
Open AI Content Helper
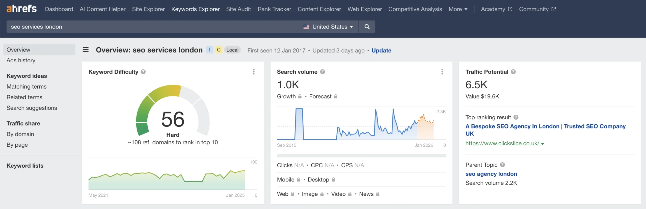pyautogui.click(x=102, y=9)
